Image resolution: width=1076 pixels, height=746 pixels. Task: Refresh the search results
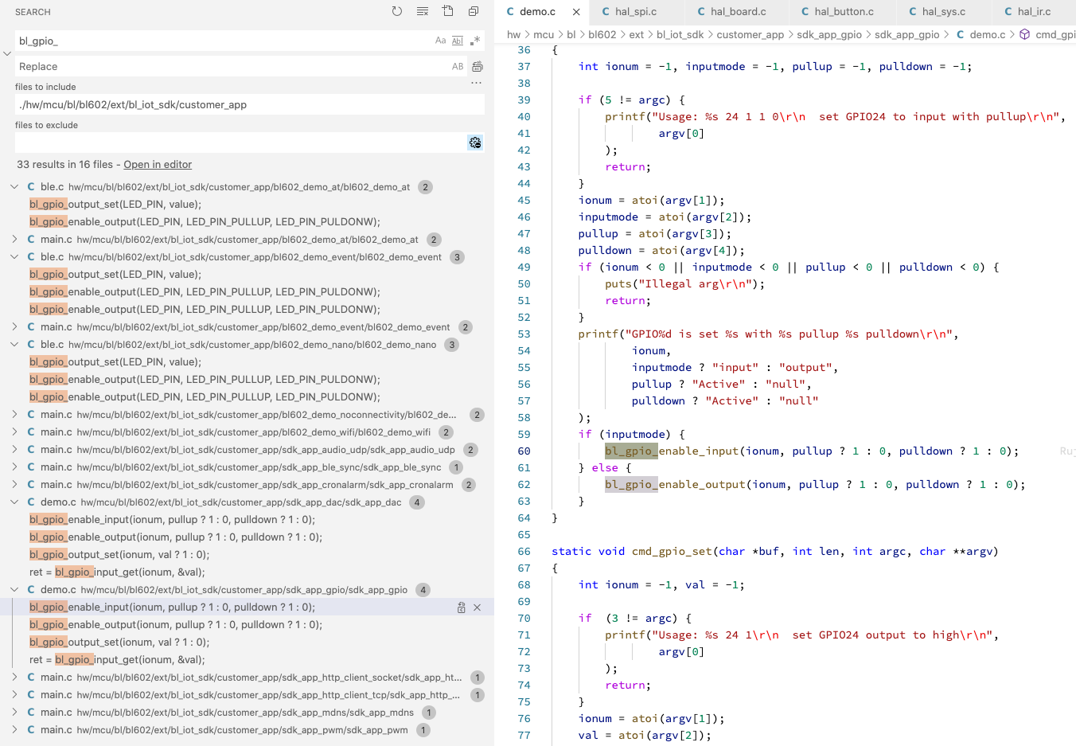[x=397, y=12]
